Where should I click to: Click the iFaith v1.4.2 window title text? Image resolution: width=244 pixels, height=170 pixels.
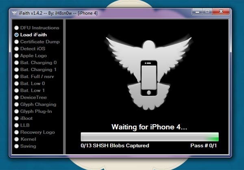[x=58, y=13]
